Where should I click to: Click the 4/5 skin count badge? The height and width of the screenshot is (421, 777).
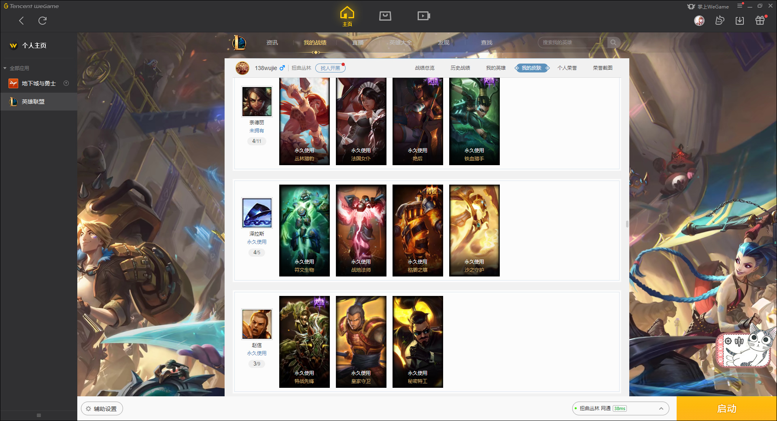257,253
